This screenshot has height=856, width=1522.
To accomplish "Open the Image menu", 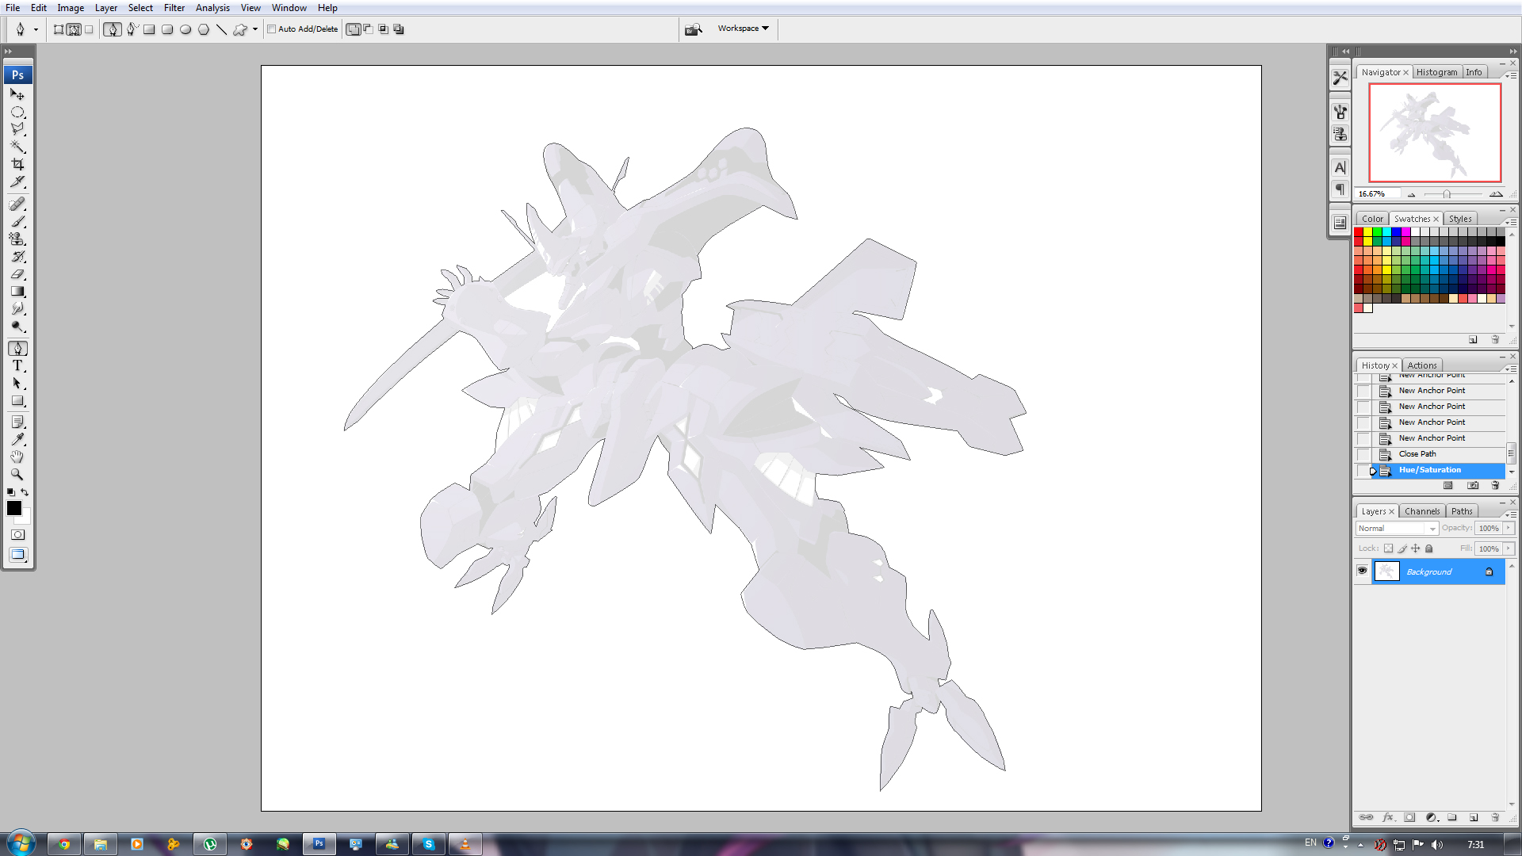I will pyautogui.click(x=71, y=8).
